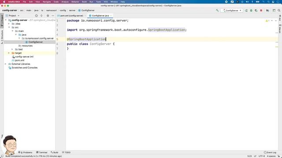Open Project panel settings gear
This screenshot has height=158, width=282.
48,16
